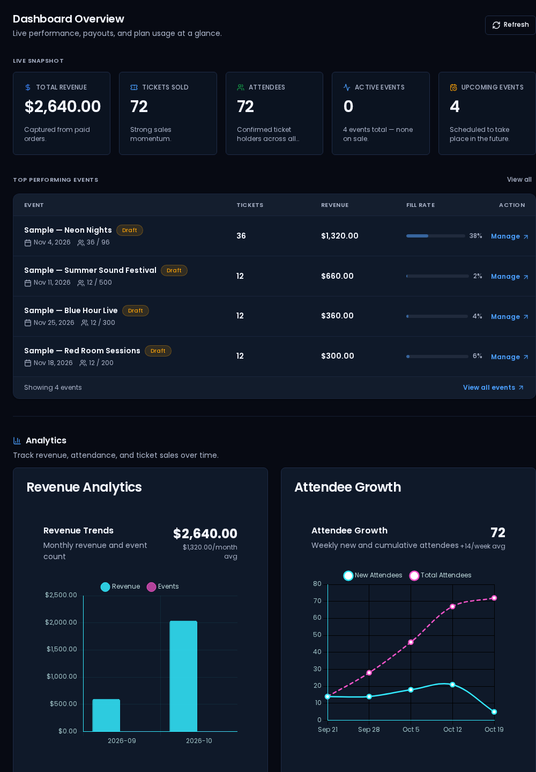
Task: Click New Attendees data point at Sep 28
Action: 369,696
